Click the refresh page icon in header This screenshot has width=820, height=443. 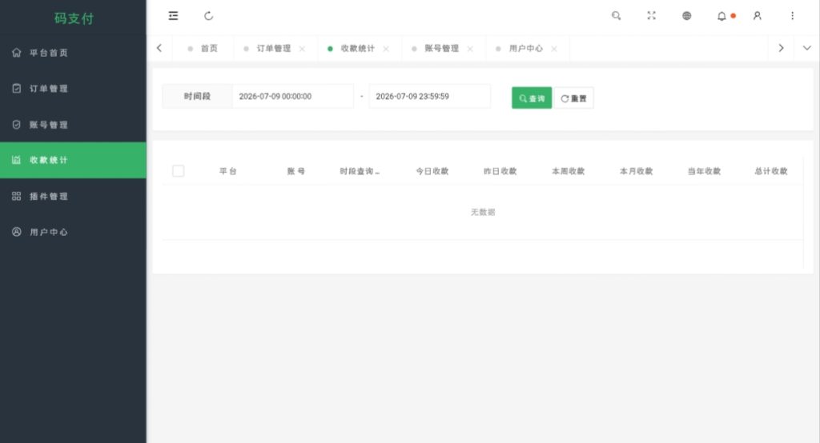click(x=209, y=16)
